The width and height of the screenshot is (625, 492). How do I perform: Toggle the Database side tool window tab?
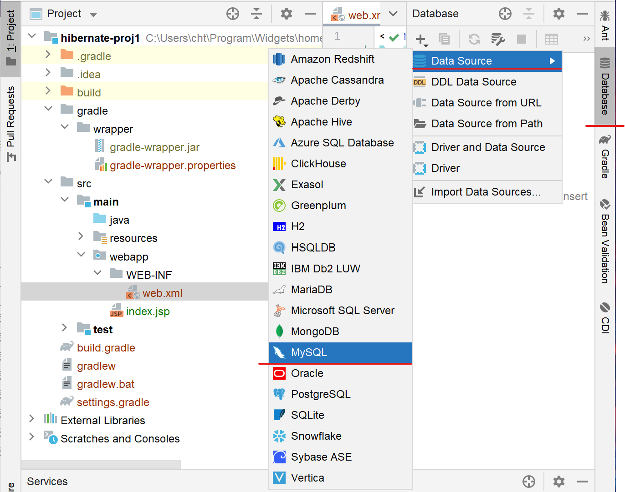tap(605, 86)
